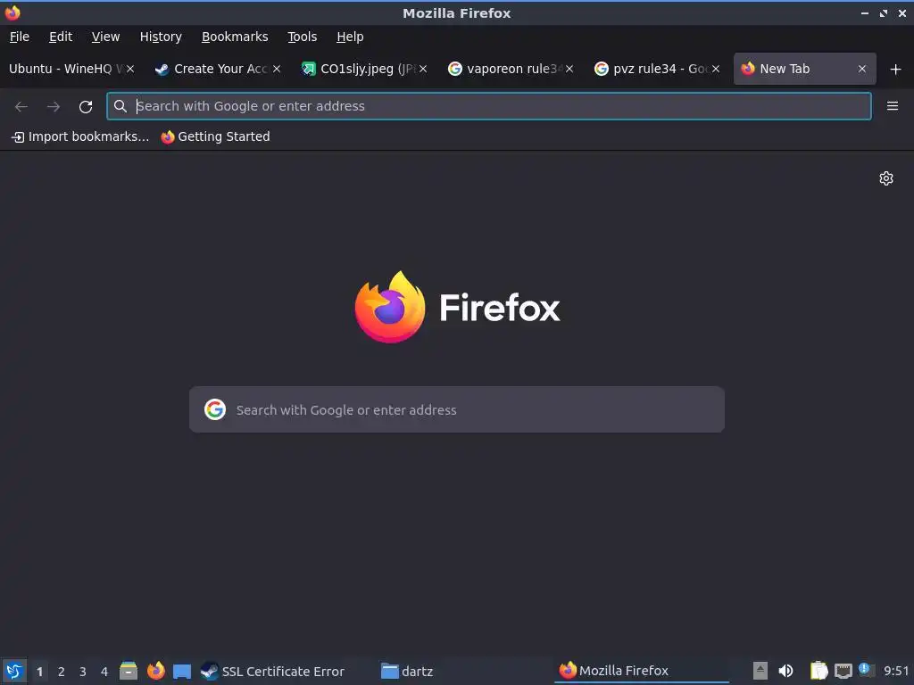Click the Google icon in center search box
Screen dimensions: 914x685
(215, 409)
